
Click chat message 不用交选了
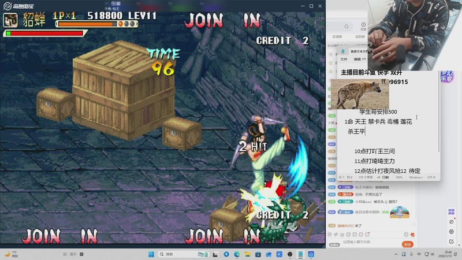373,195
